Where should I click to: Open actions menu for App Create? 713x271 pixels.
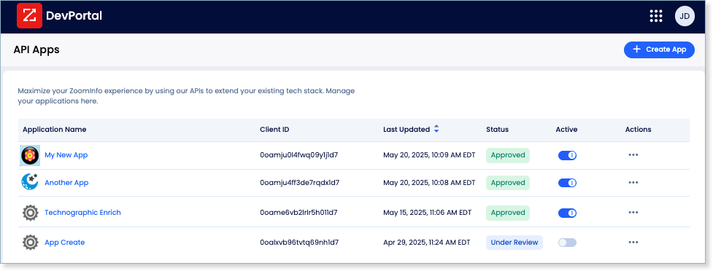pos(633,243)
